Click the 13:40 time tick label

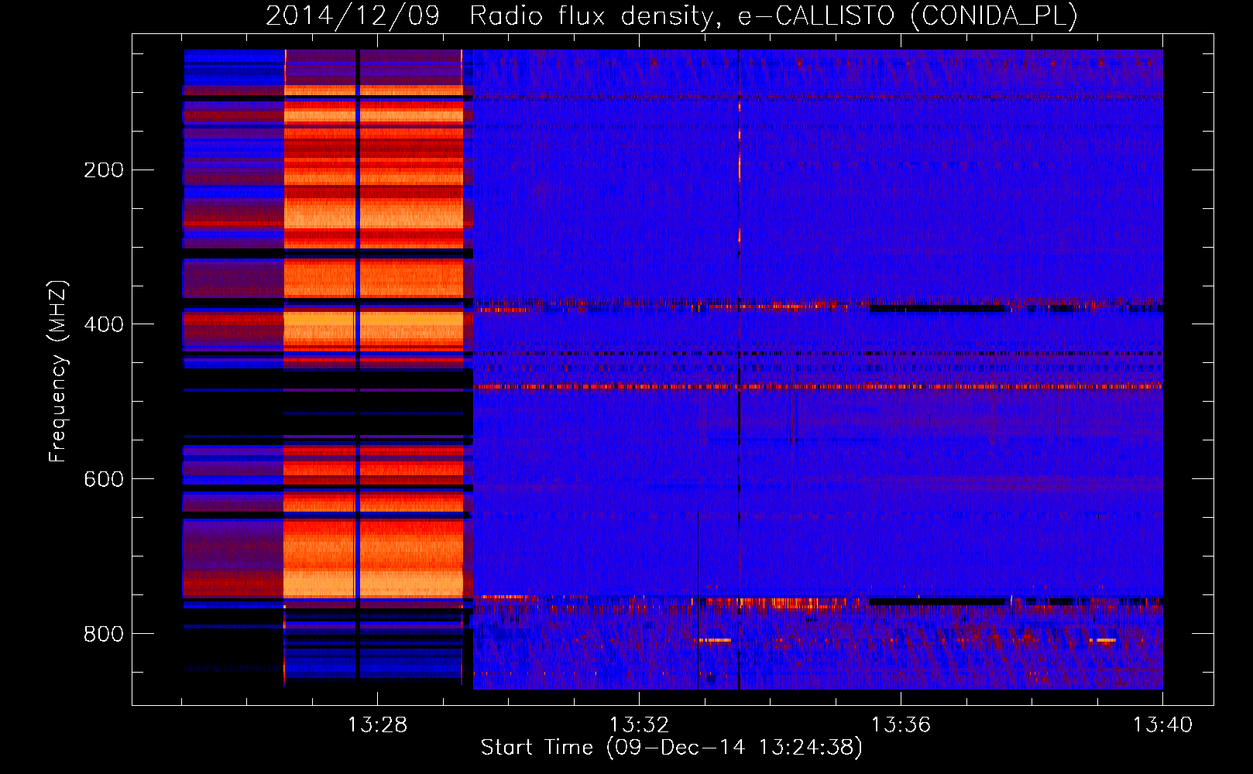1162,725
